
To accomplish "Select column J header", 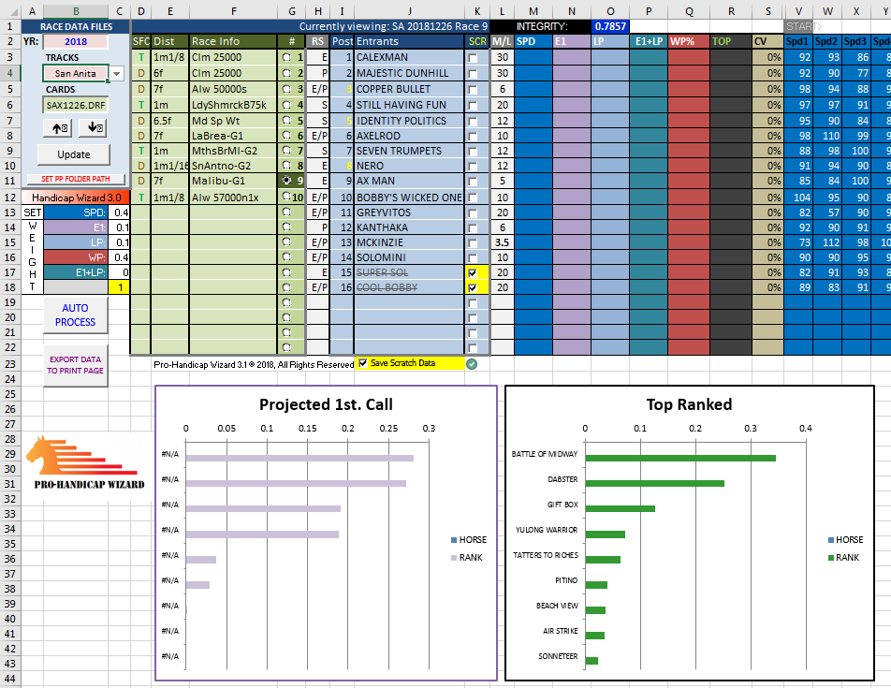I will click(409, 10).
